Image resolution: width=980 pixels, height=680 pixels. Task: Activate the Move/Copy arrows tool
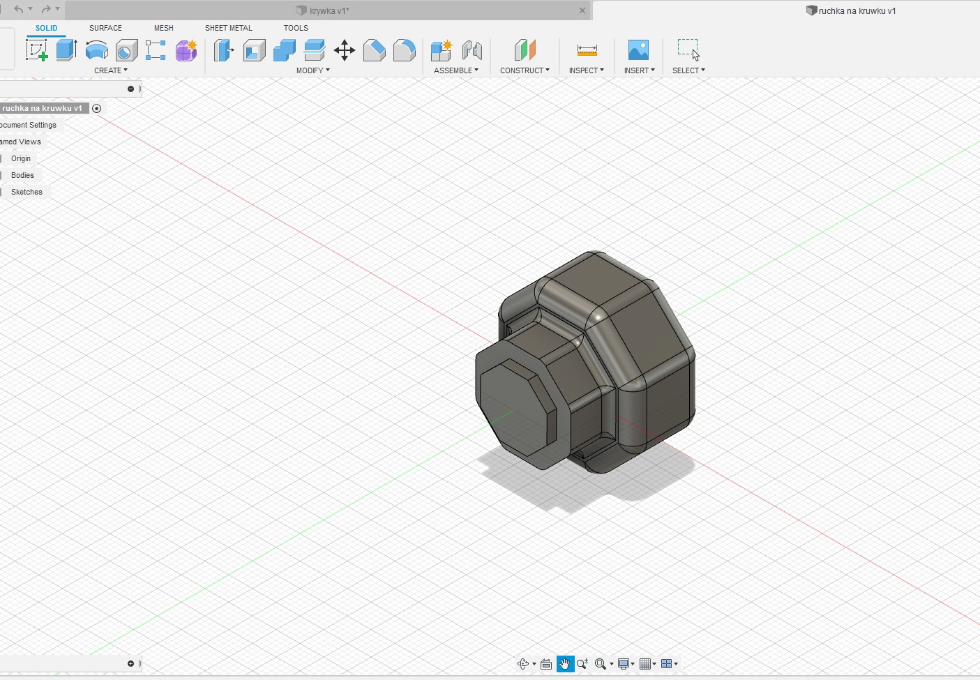click(345, 50)
